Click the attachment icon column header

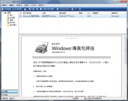tap(21, 13)
